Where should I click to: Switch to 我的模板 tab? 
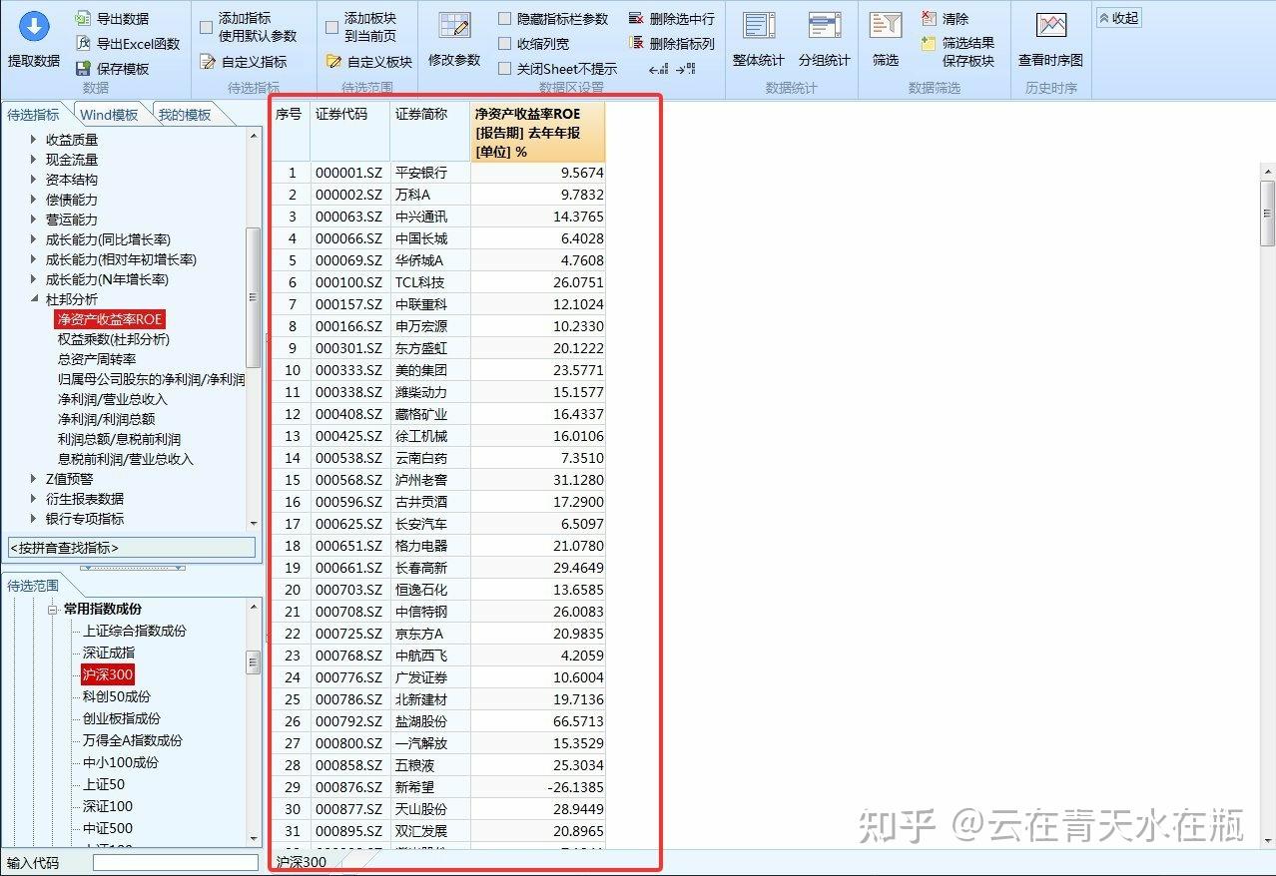(x=186, y=115)
